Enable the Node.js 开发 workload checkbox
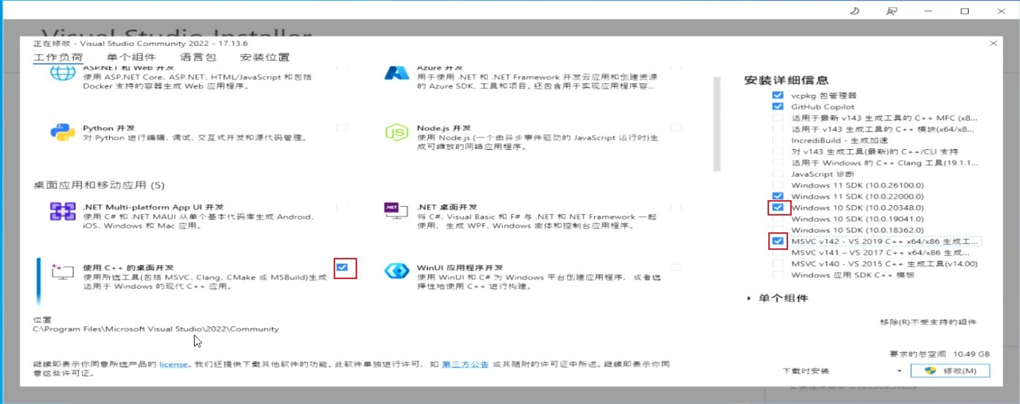This screenshot has width=1020, height=404. [x=675, y=128]
